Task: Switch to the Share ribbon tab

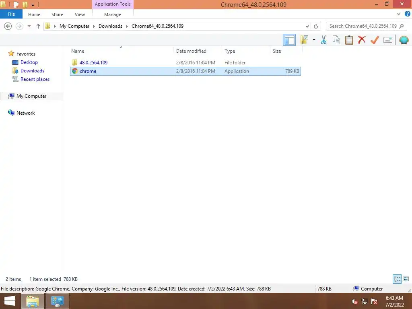Action: [x=57, y=14]
